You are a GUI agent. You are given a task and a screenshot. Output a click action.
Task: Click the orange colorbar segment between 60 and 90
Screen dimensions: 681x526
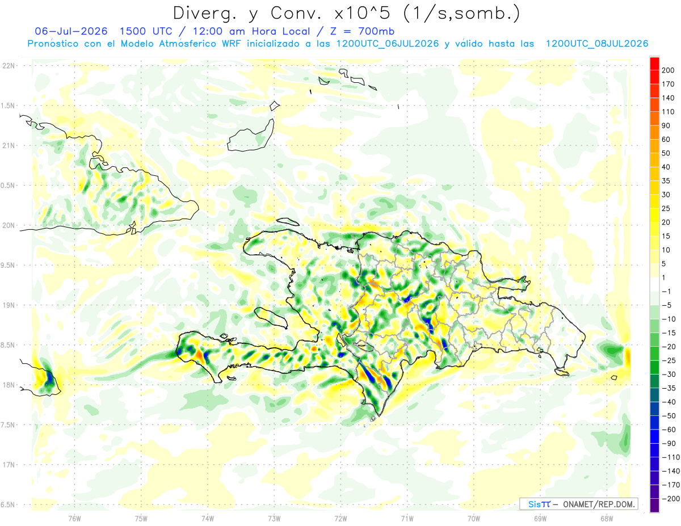pyautogui.click(x=654, y=132)
